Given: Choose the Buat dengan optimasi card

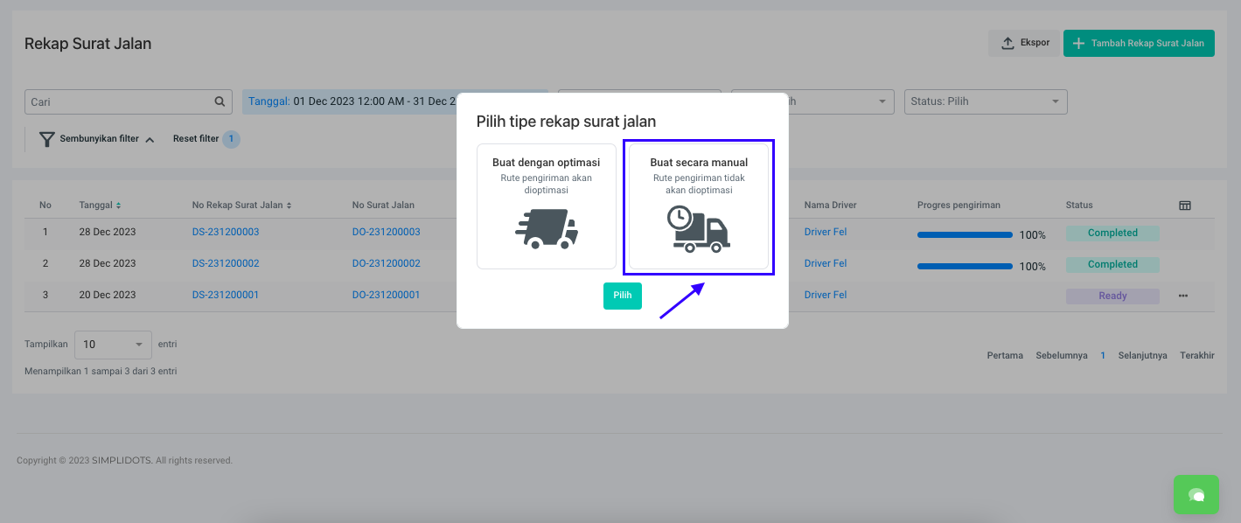Looking at the screenshot, I should pos(547,206).
